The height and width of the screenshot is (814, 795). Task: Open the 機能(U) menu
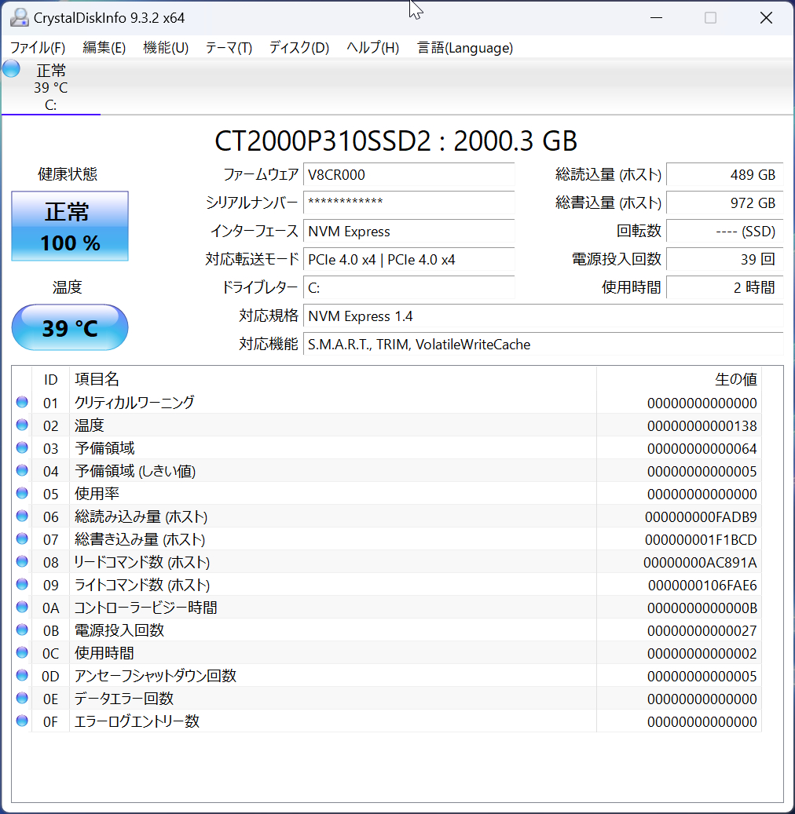(166, 48)
